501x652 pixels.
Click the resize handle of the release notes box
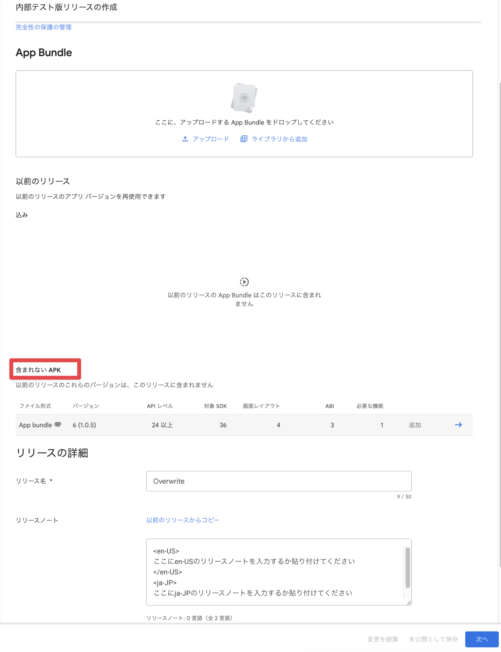(x=409, y=602)
